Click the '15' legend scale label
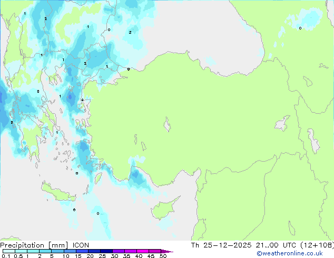 point(78,256)
